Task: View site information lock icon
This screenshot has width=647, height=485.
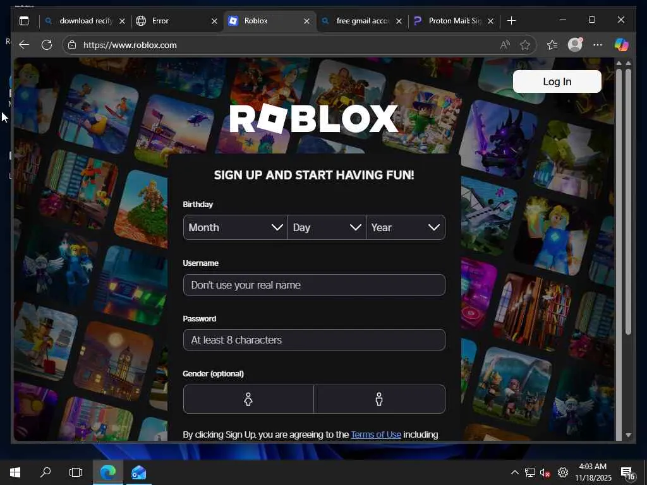Action: coord(72,45)
